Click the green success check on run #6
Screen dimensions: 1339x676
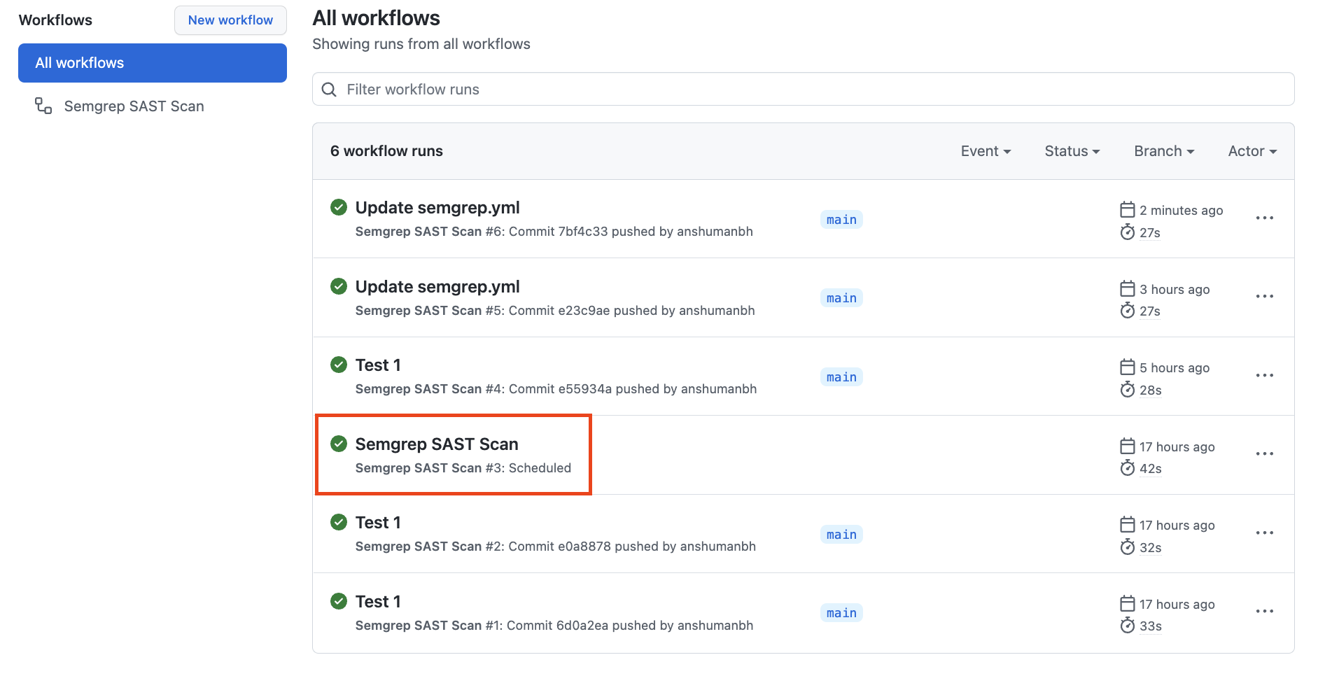tap(339, 207)
